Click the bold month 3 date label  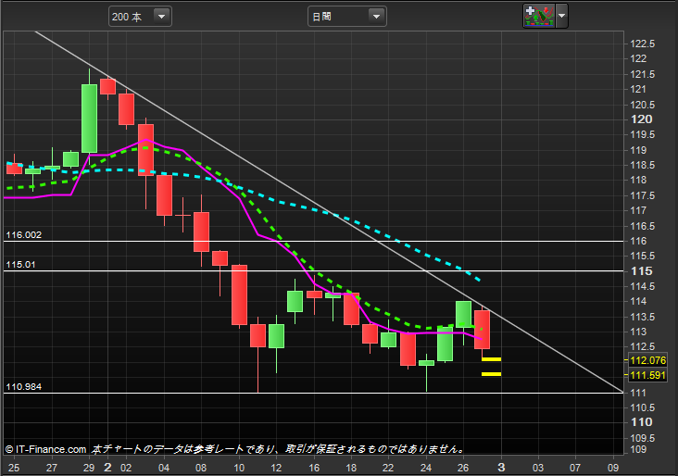pyautogui.click(x=501, y=468)
